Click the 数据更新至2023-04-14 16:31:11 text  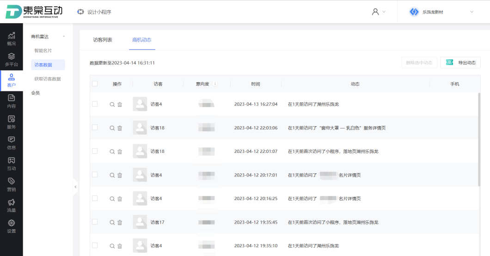point(122,63)
